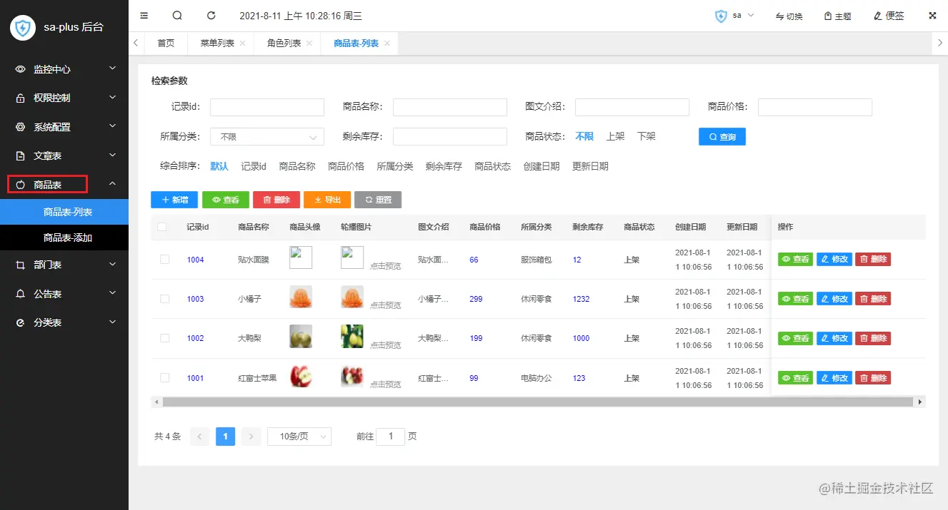
Task: Sort by 创建日期
Action: click(x=542, y=166)
